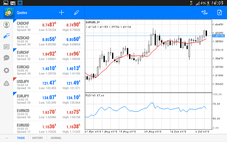The width and height of the screenshot is (227, 142).
Task: Tap USDJPY ask price 121.49
Action: [x=73, y=83]
